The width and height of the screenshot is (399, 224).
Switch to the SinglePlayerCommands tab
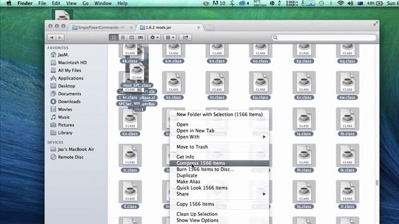102,27
